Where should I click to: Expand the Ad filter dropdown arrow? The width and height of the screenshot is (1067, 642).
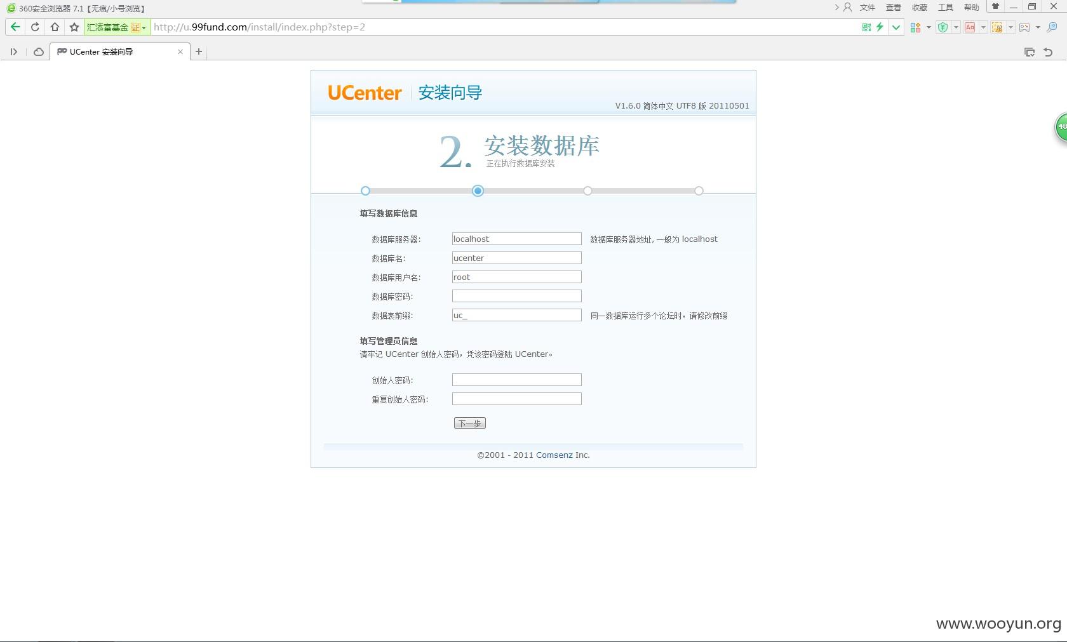tap(983, 27)
